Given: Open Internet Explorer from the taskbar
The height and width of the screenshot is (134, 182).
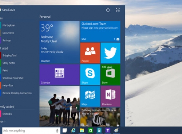Looking at the screenshot, I should coord(73,130).
